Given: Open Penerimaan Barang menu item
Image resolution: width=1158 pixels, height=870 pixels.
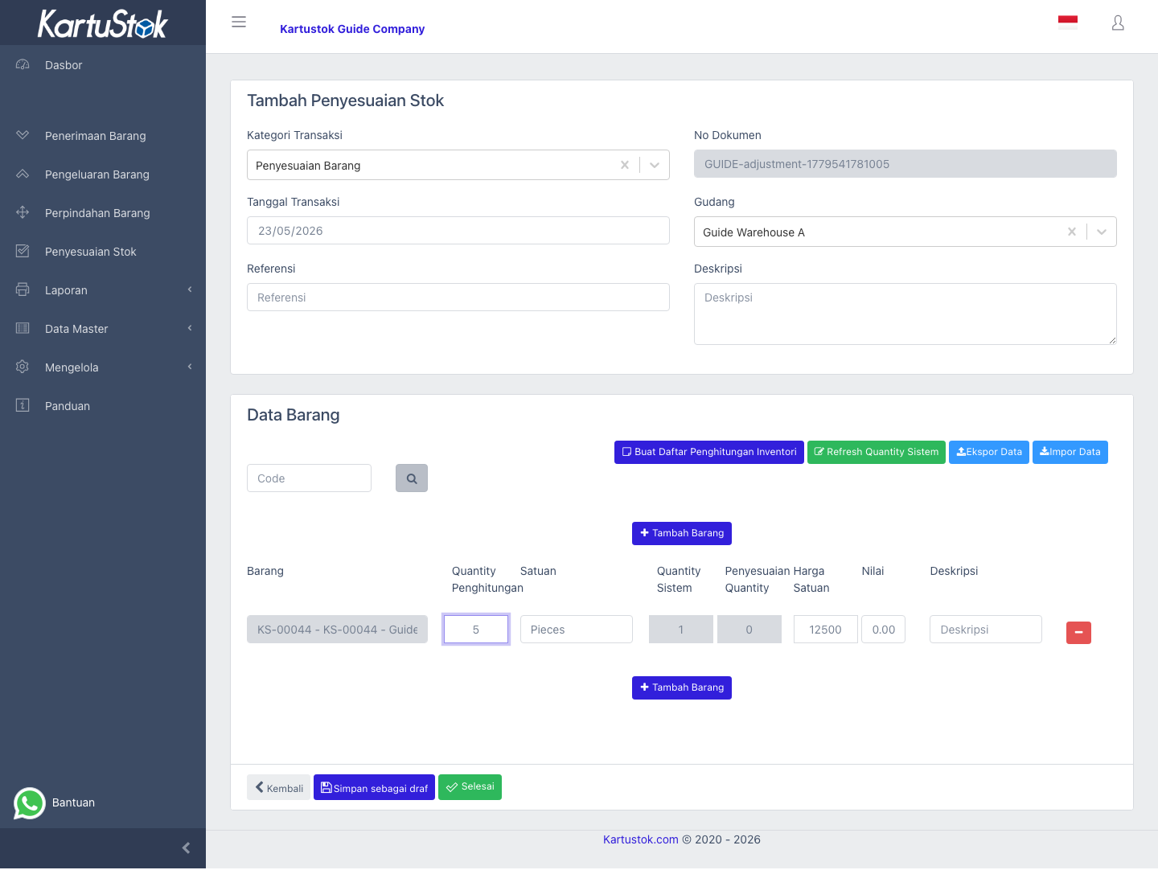Looking at the screenshot, I should pos(103,136).
